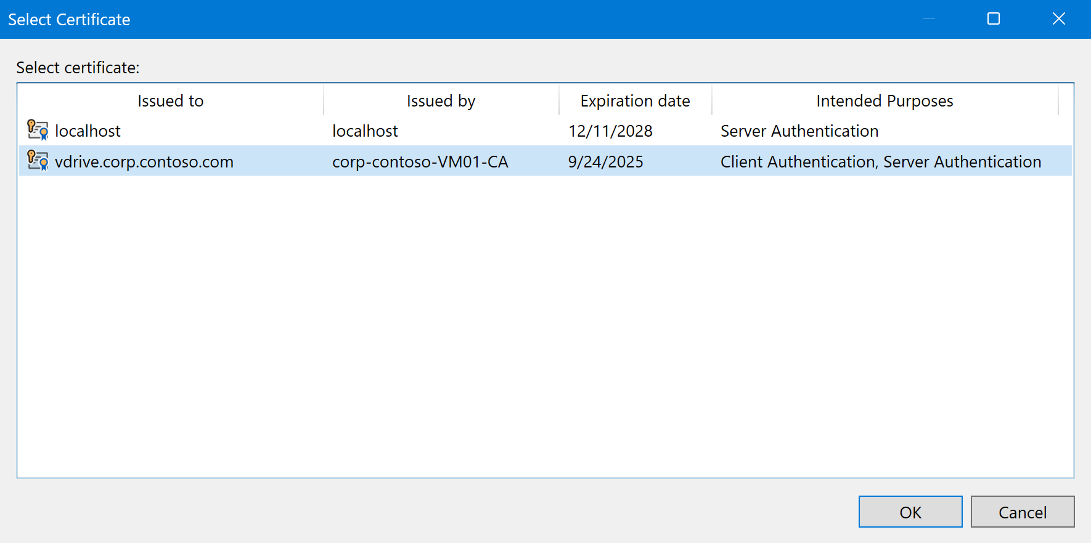The image size is (1091, 543).
Task: Click the vdrive.corp.contoso.com certificate icon
Action: [38, 161]
